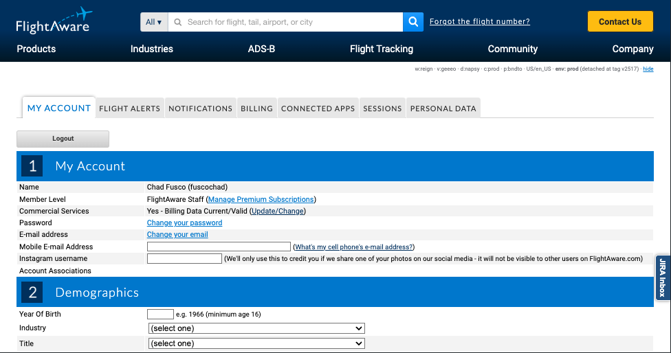Open the Products menu
The height and width of the screenshot is (353, 671).
[36, 49]
